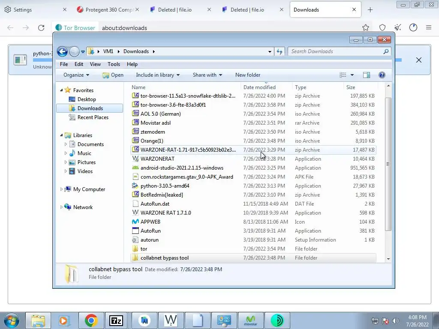Collapse the Libraries tree group
Screen dimensions: 439x329
coord(61,135)
